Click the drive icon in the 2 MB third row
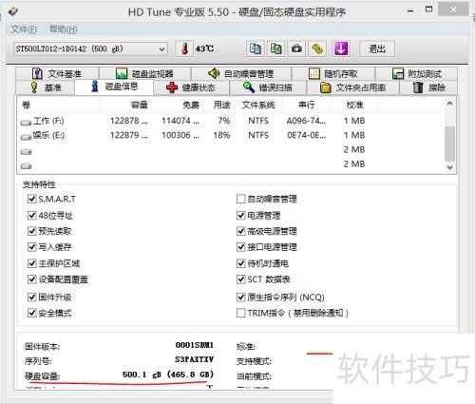 coord(26,152)
